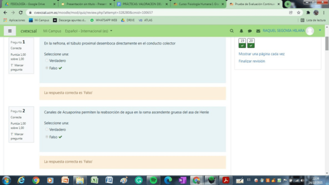The height and width of the screenshot is (185, 329).
Task: Open Mi Campus in the Moodle navbar
Action: 52,31
